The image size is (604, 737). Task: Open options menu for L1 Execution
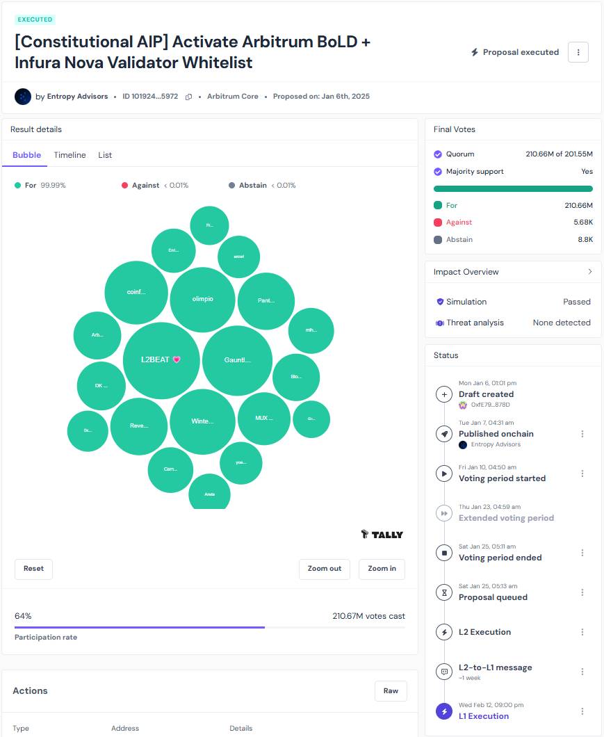582,711
